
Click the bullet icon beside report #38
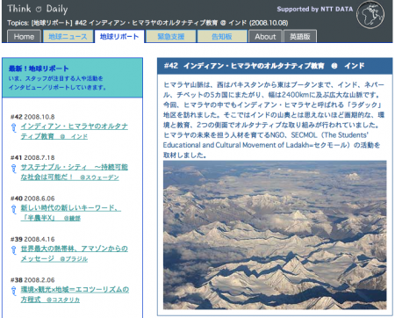tap(13, 291)
